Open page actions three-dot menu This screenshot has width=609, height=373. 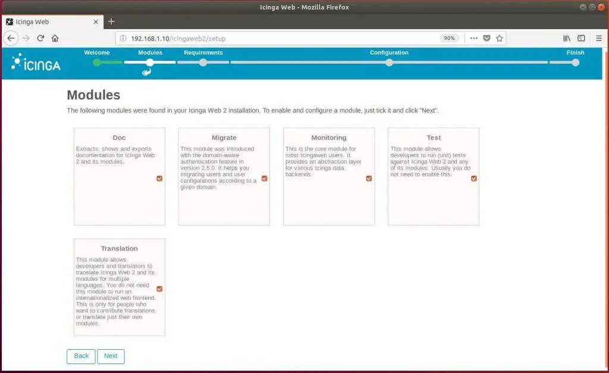[474, 38]
